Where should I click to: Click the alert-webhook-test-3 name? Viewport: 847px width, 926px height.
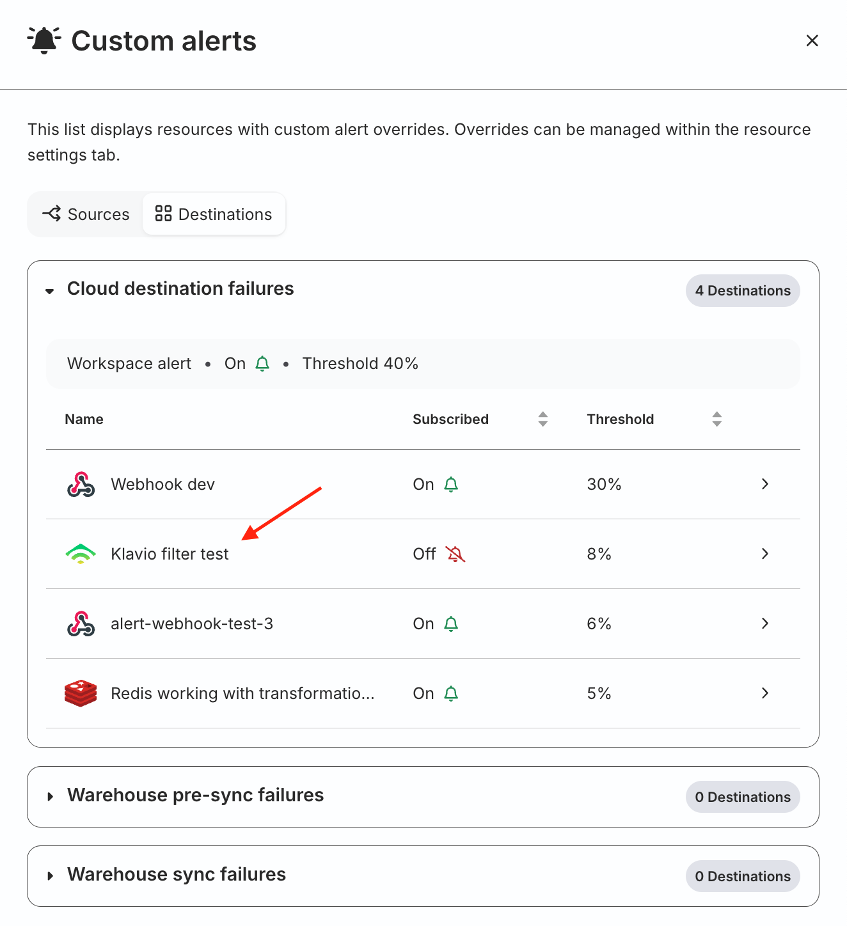click(x=192, y=624)
